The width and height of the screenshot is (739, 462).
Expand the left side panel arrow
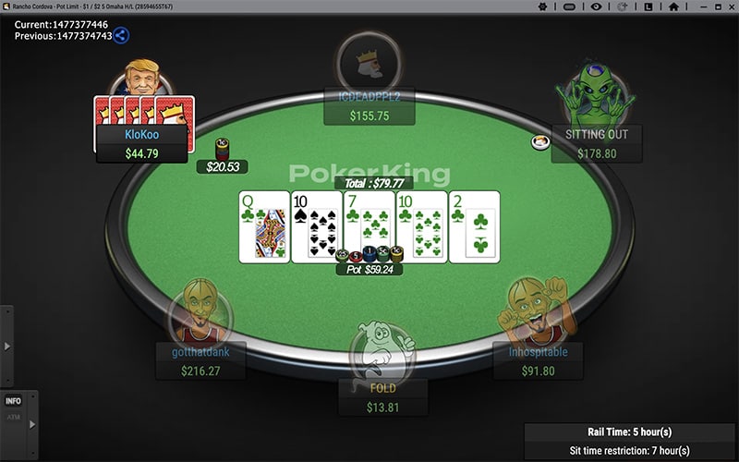click(7, 346)
